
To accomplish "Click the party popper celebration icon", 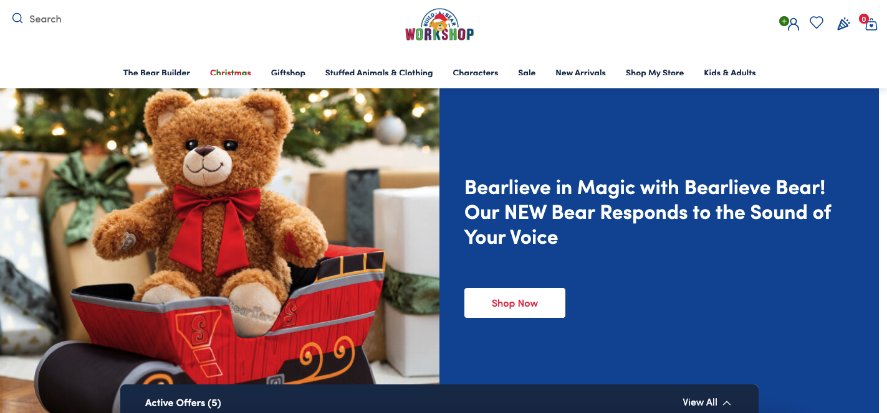I will coord(843,24).
